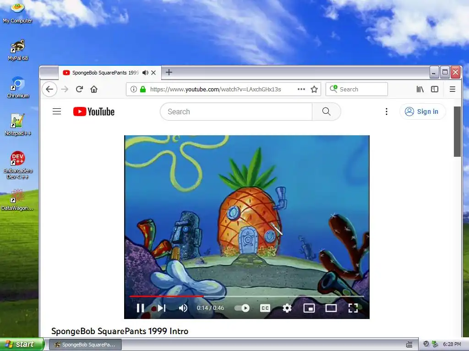Open a new browser tab
The width and height of the screenshot is (469, 351).
tap(169, 72)
